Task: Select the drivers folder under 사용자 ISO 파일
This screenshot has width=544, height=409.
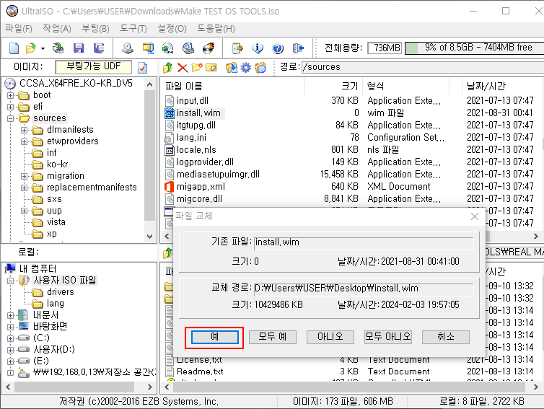Action: click(x=61, y=292)
